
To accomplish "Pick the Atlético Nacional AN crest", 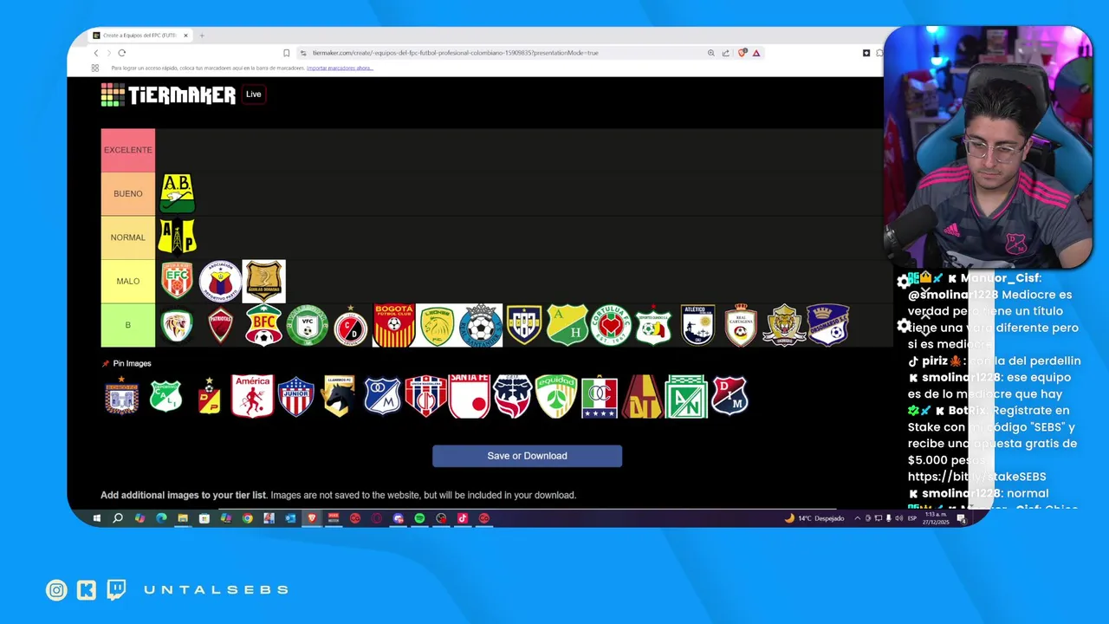I will [686, 396].
